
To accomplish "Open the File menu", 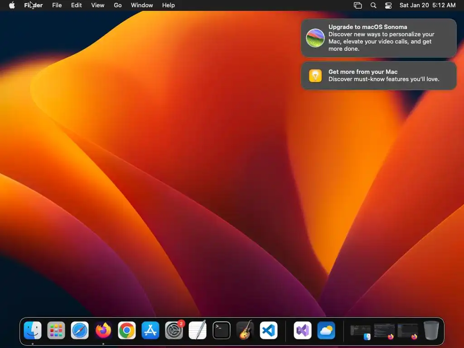I will coord(57,5).
